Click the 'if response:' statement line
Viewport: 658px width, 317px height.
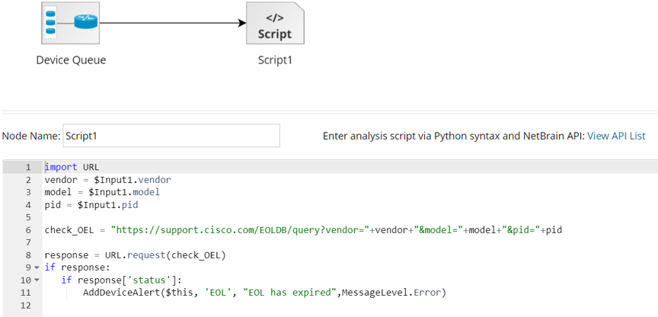point(77,267)
